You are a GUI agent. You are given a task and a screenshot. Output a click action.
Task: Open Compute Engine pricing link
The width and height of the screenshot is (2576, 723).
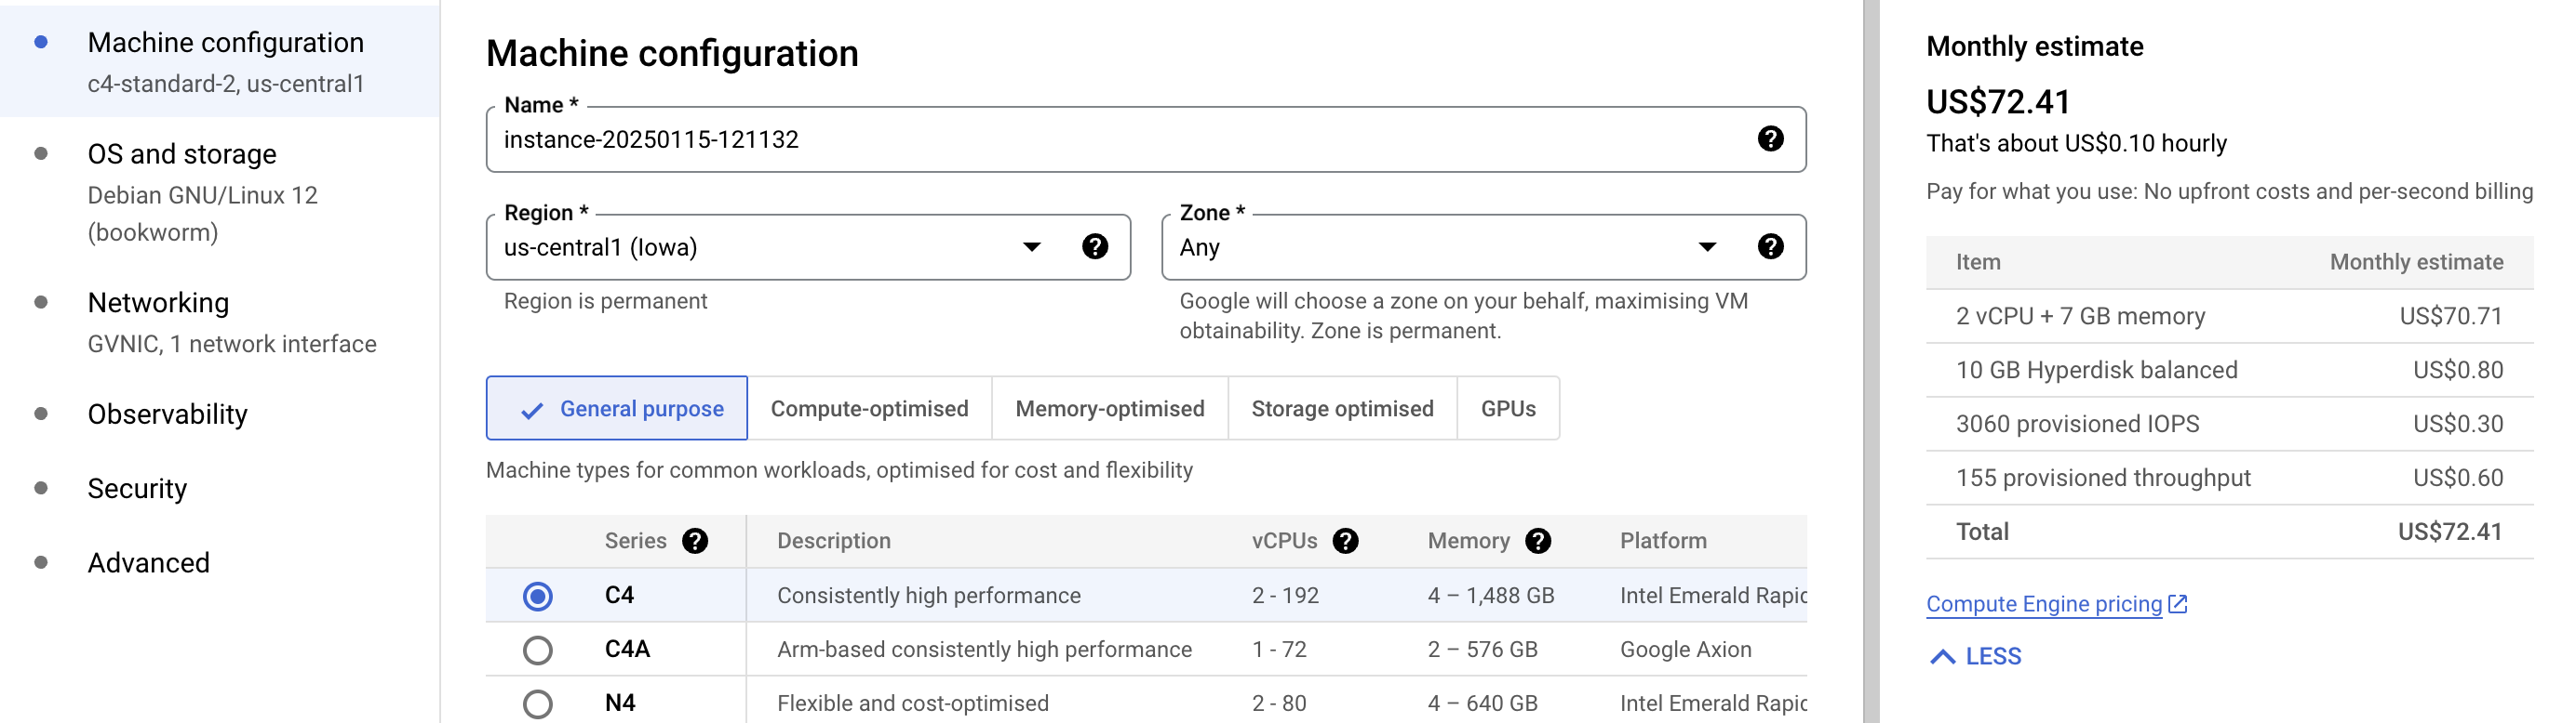click(x=2044, y=604)
